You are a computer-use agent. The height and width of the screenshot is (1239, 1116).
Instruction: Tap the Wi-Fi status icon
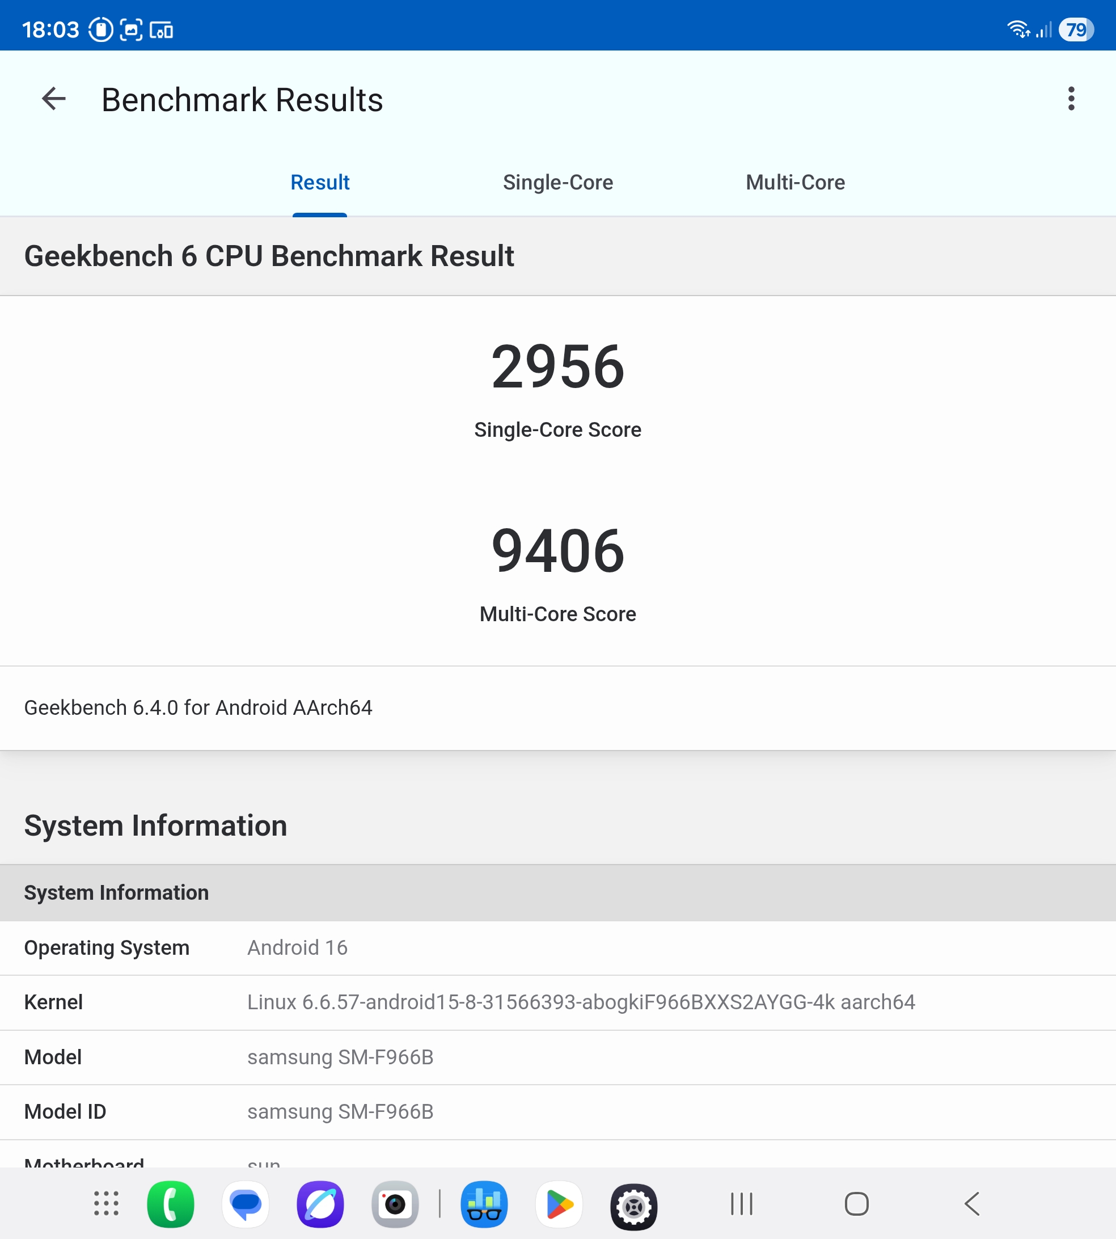(x=1018, y=29)
